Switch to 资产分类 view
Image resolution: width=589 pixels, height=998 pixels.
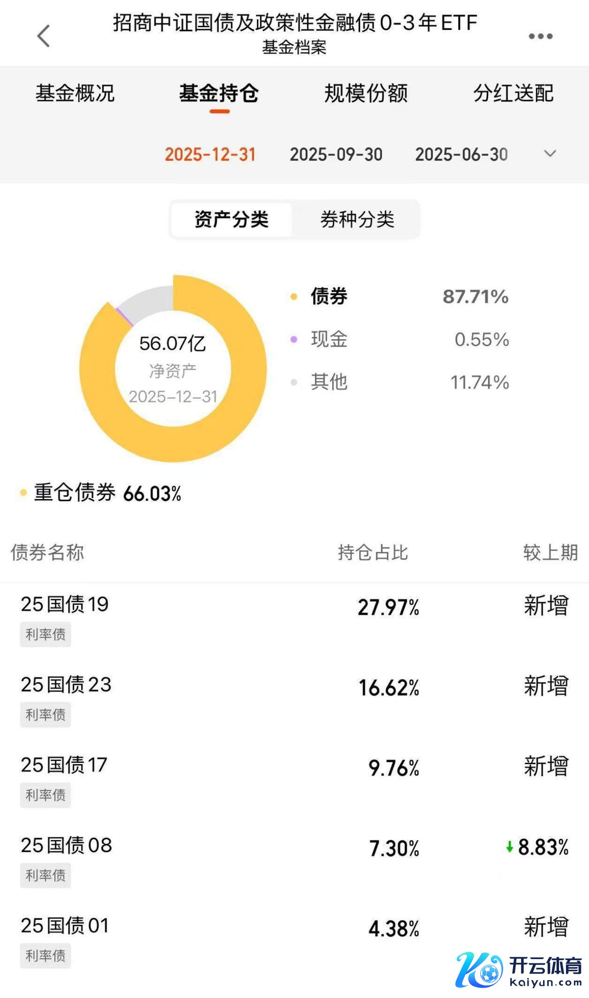pos(232,219)
